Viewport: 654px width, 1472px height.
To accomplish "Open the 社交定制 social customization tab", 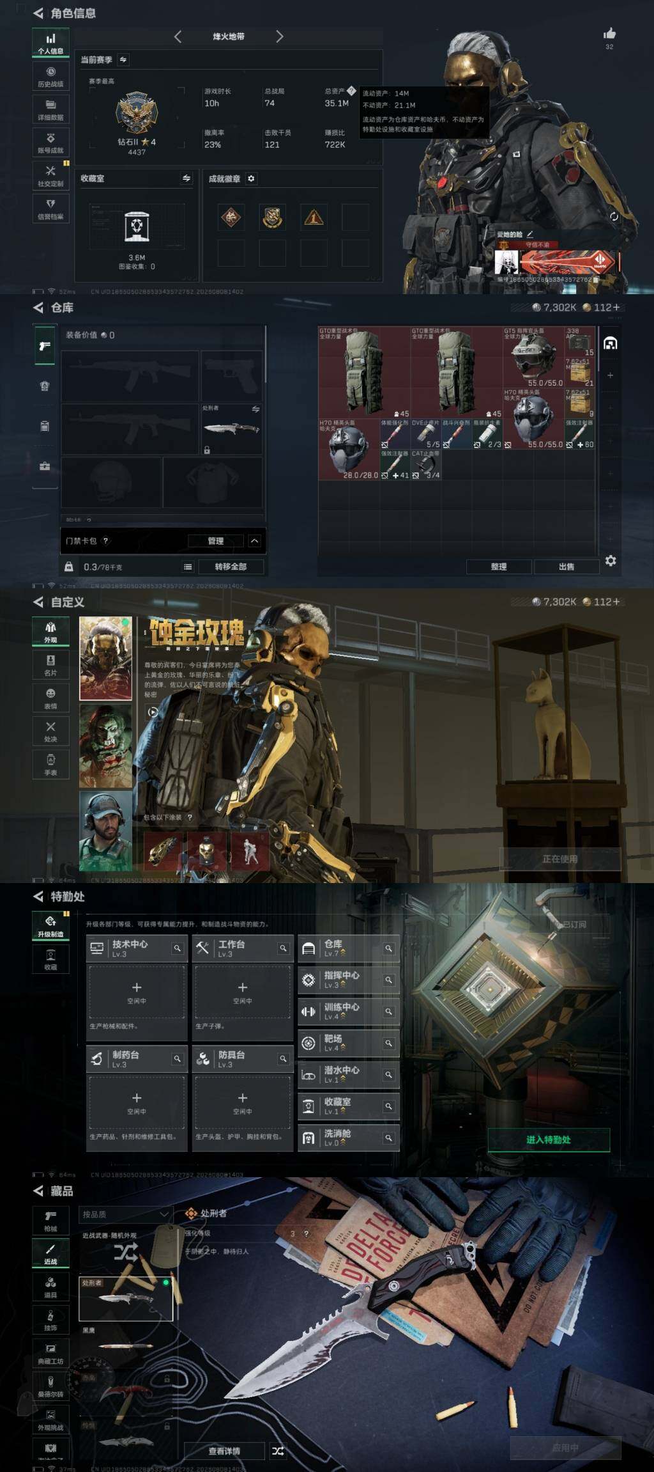I will pos(50,176).
